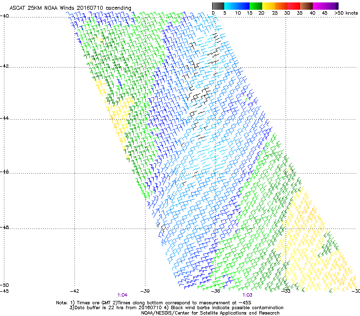Click the '-33' longitude axis label
This screenshot has width=360, height=316.
click(286, 291)
